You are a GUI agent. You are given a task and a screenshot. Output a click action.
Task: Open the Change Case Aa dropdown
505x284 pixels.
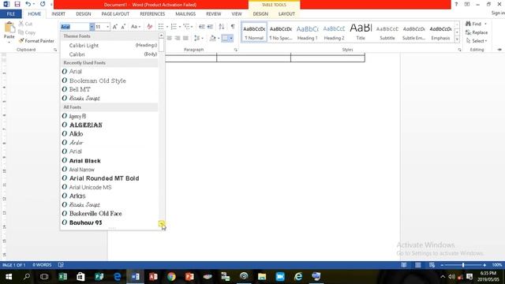coord(136,27)
